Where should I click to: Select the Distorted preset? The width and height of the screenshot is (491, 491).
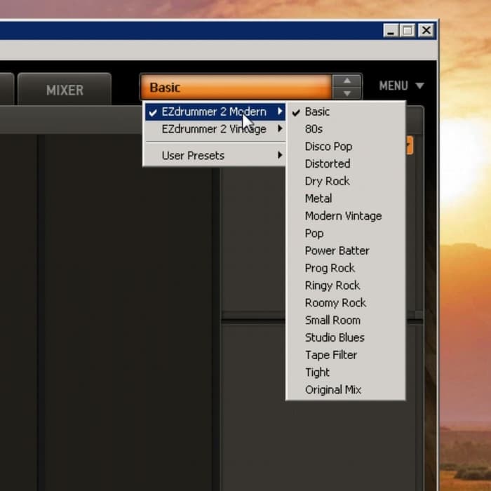(346, 163)
